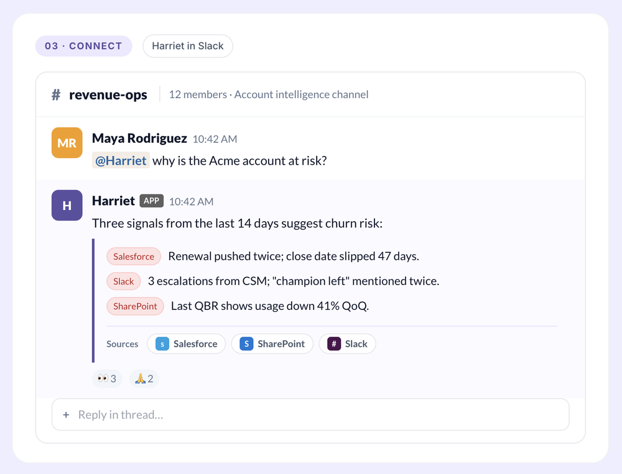Focus the Reply in thread field

click(x=310, y=414)
